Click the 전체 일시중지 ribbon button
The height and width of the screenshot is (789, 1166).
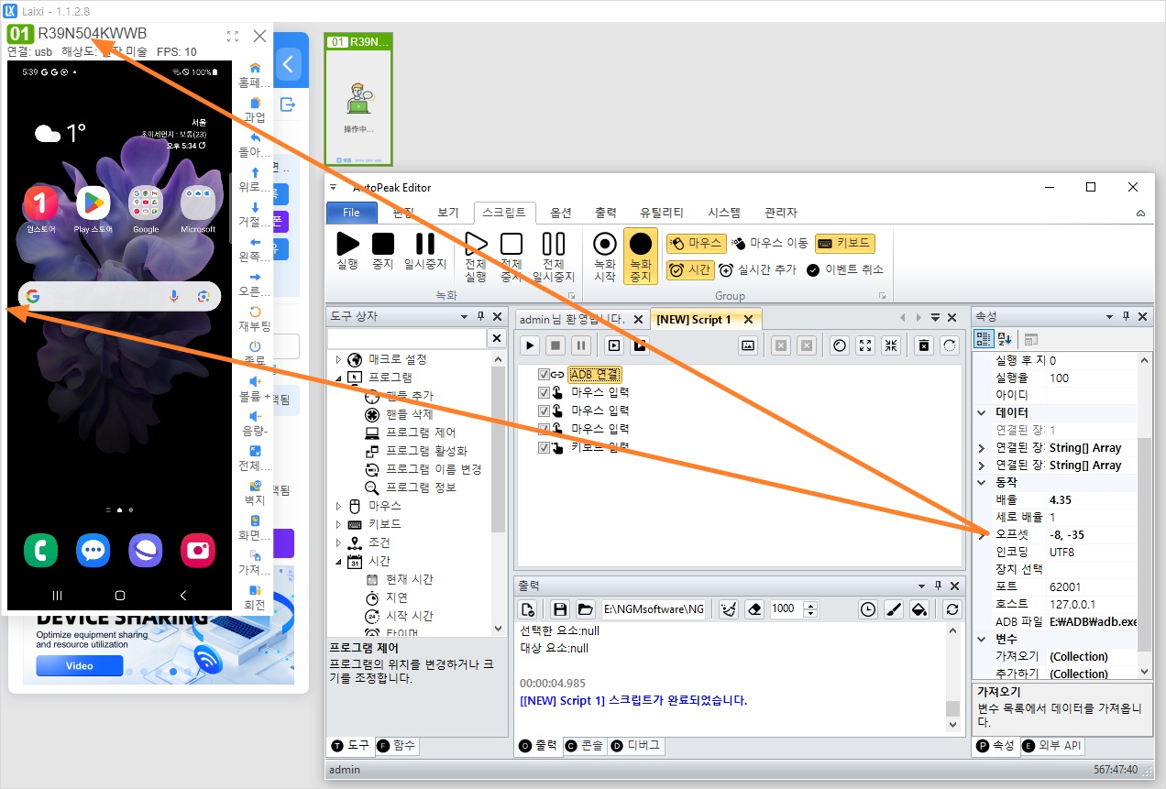pos(554,257)
